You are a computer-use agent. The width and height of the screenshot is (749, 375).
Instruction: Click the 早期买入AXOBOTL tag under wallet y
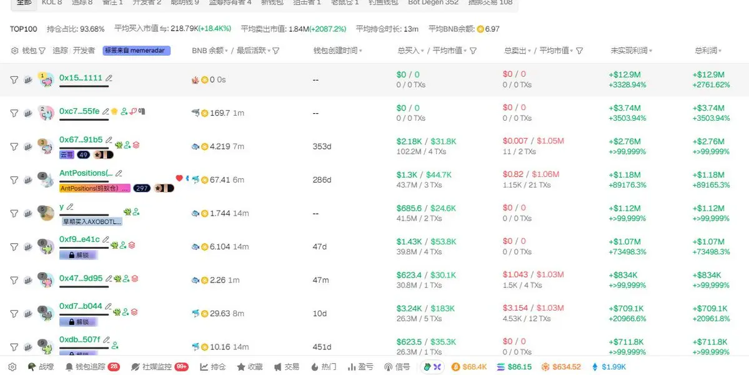92,222
